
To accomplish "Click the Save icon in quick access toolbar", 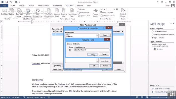I will [7, 2].
